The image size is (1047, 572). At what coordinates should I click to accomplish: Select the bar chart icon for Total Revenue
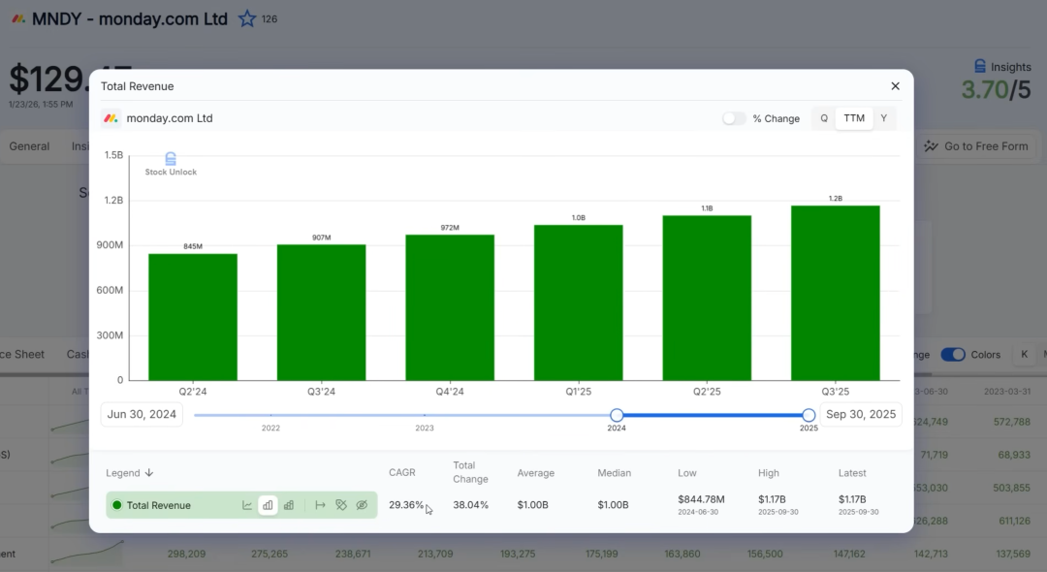click(268, 505)
